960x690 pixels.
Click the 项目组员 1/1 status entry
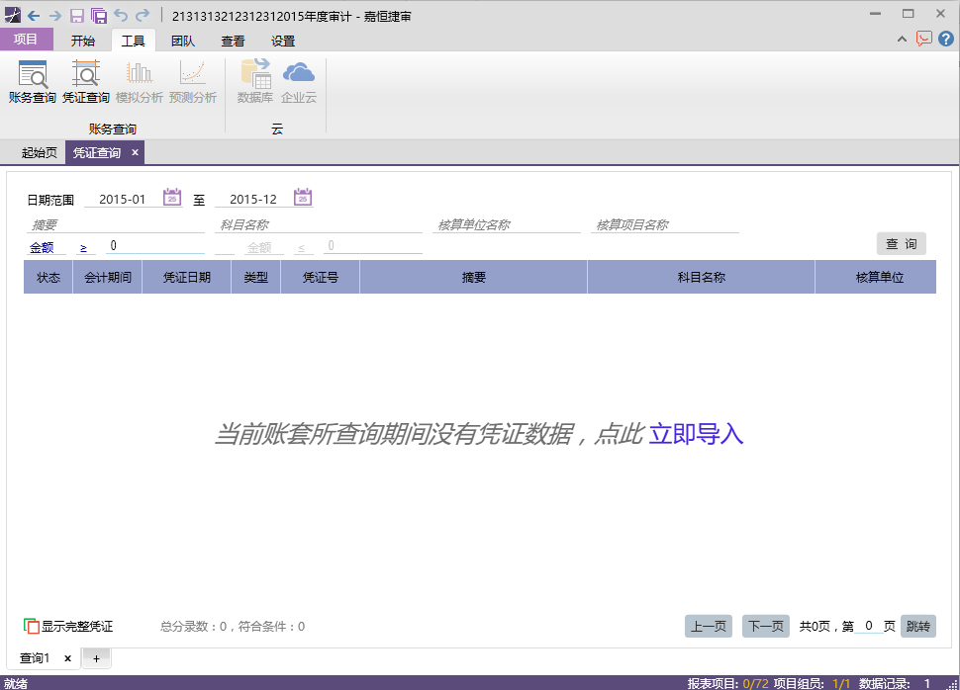(x=812, y=683)
